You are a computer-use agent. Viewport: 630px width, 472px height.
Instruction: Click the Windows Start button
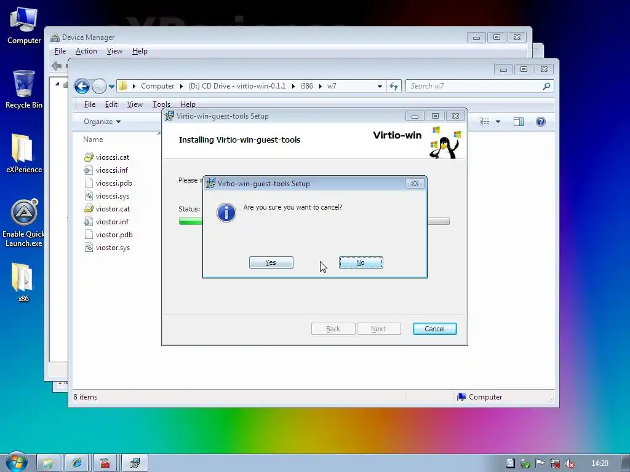coord(16,462)
